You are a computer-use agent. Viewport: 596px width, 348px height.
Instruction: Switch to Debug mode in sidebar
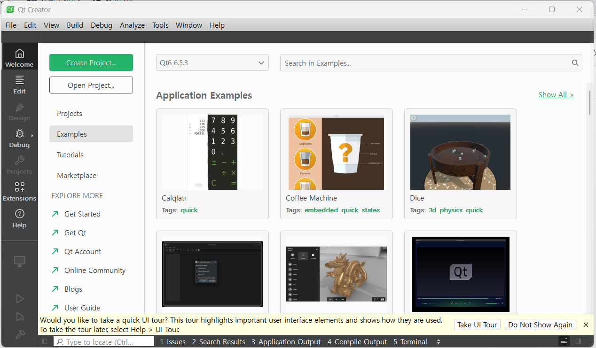(19, 137)
